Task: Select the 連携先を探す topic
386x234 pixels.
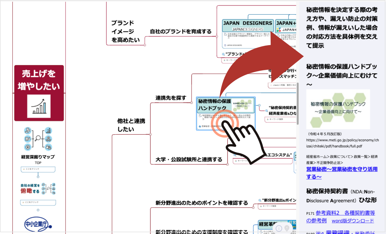Action: (x=171, y=98)
